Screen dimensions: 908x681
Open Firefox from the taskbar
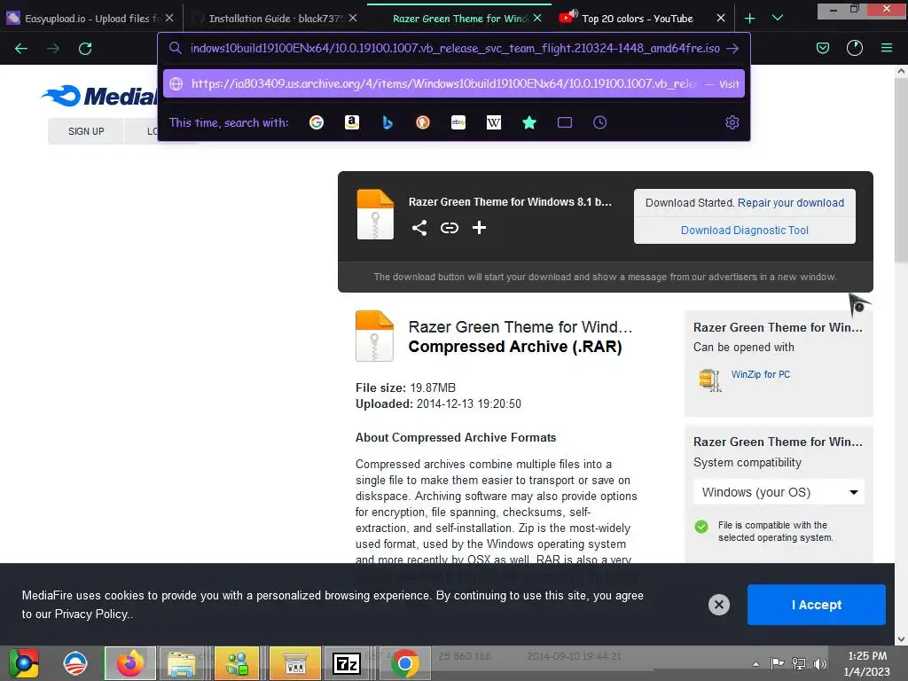click(130, 663)
